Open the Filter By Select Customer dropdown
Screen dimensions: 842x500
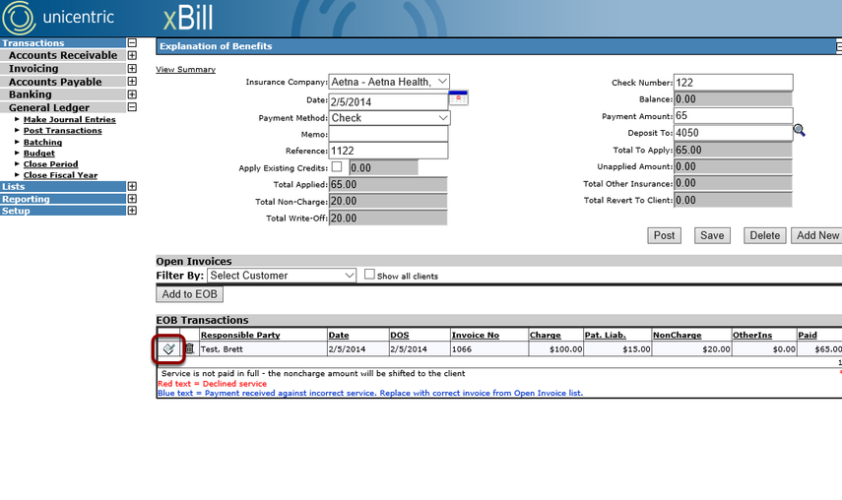click(x=282, y=276)
